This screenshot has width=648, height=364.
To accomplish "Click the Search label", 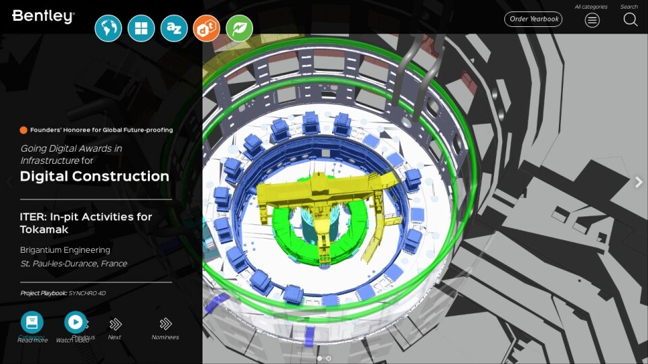I will pos(629,7).
